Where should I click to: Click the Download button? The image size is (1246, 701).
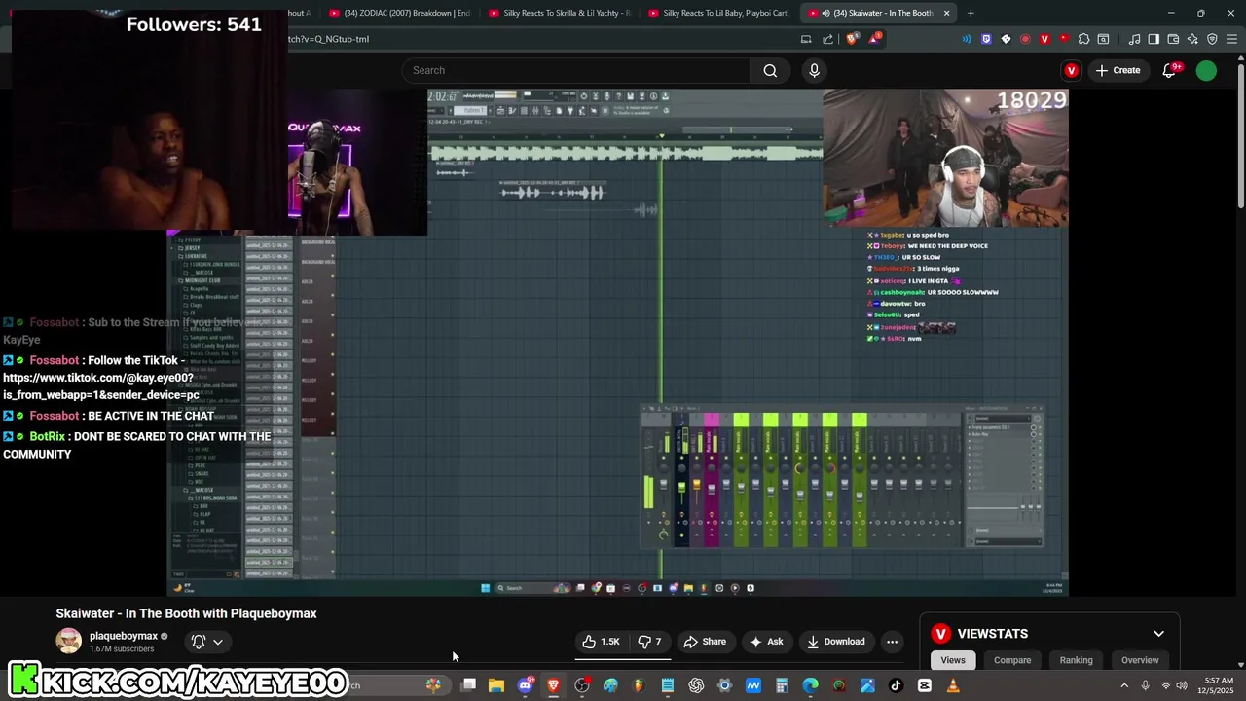point(836,642)
